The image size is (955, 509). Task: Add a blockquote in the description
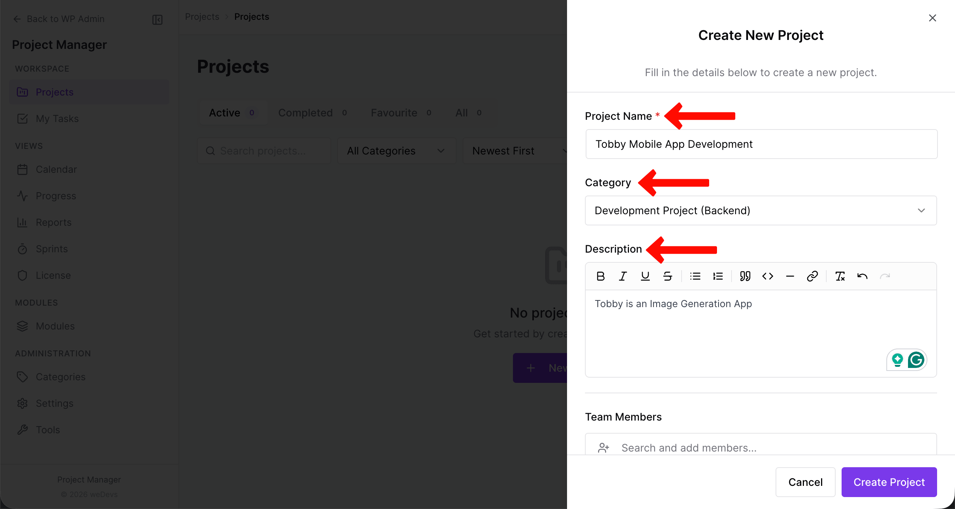tap(745, 276)
